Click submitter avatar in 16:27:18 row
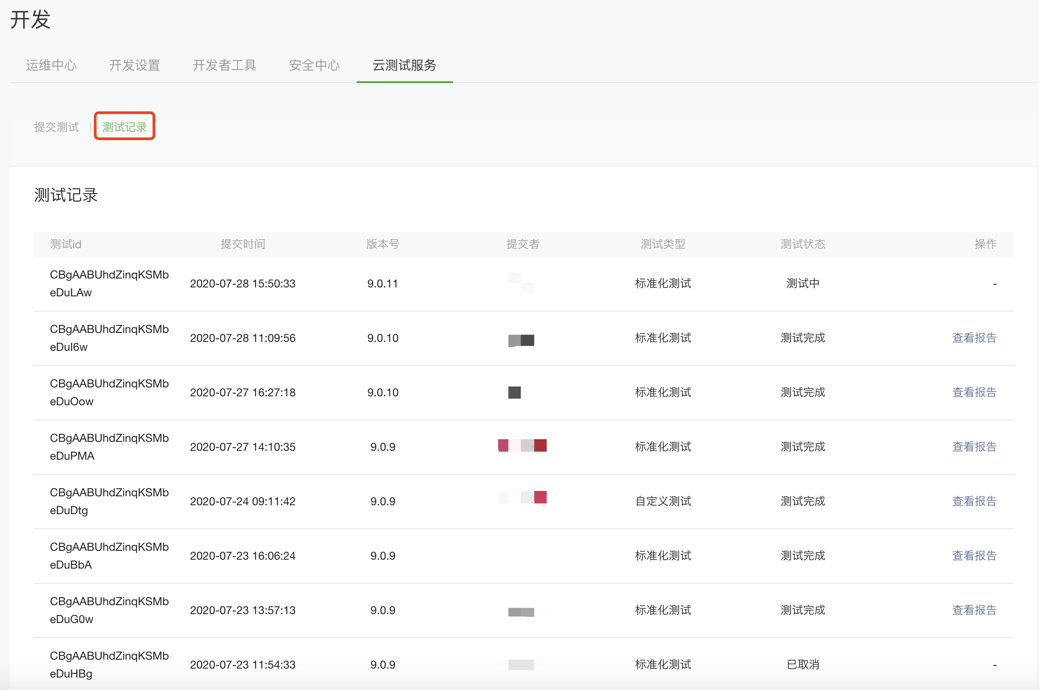 click(515, 392)
